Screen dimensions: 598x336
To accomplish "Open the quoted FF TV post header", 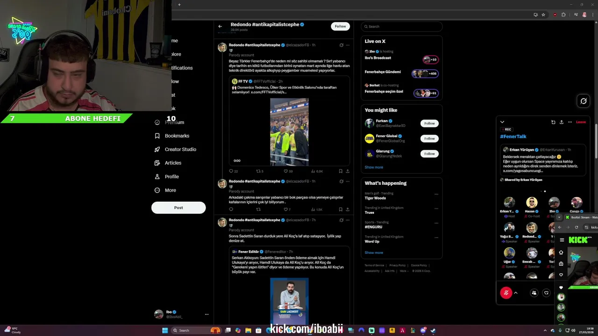I will [x=257, y=81].
